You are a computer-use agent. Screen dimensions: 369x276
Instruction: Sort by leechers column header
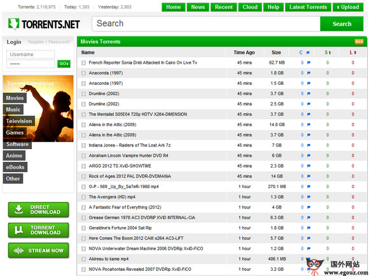tap(352, 52)
